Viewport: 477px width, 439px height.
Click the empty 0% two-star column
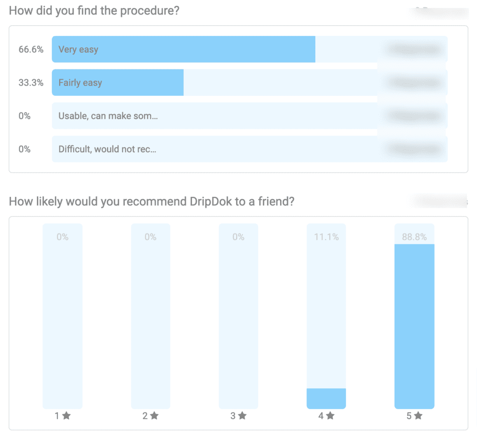click(x=150, y=316)
